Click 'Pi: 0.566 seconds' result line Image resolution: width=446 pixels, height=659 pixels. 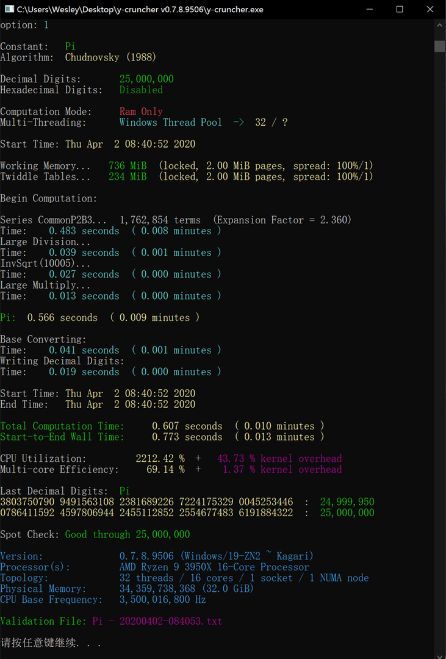click(99, 318)
